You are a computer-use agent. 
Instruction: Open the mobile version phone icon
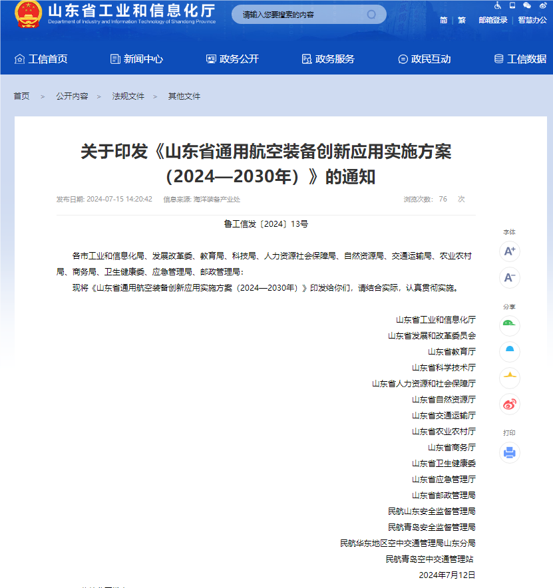[x=512, y=5]
